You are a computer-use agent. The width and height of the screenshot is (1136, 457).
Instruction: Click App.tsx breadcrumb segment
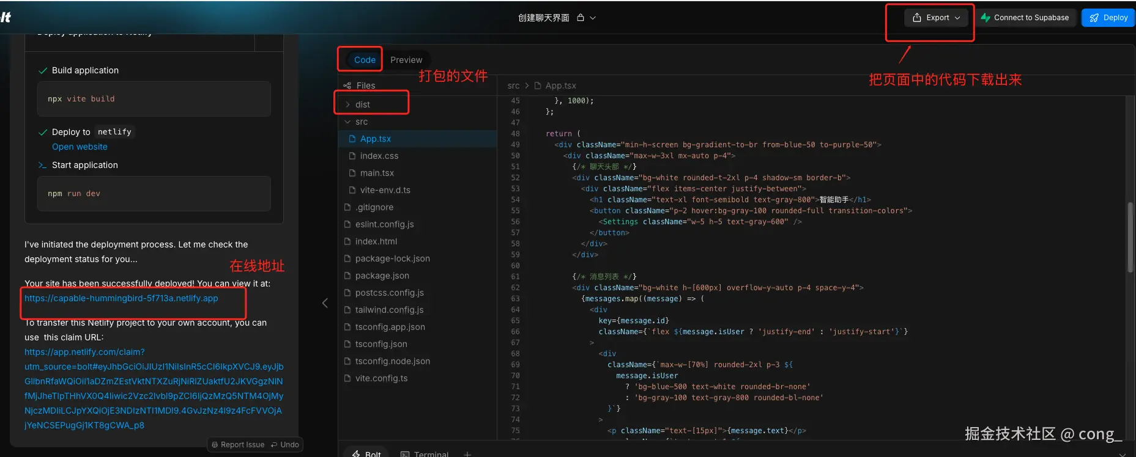pos(560,86)
